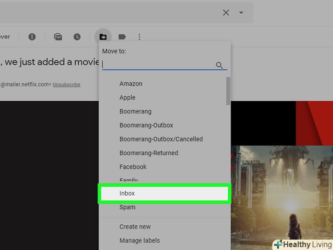
Task: Expand the search options dropdown arrow
Action: (x=241, y=13)
